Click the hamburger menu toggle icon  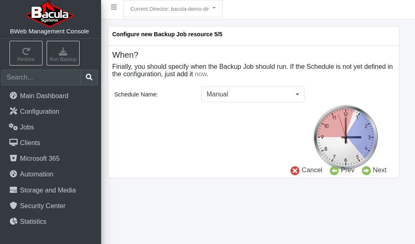point(114,7)
